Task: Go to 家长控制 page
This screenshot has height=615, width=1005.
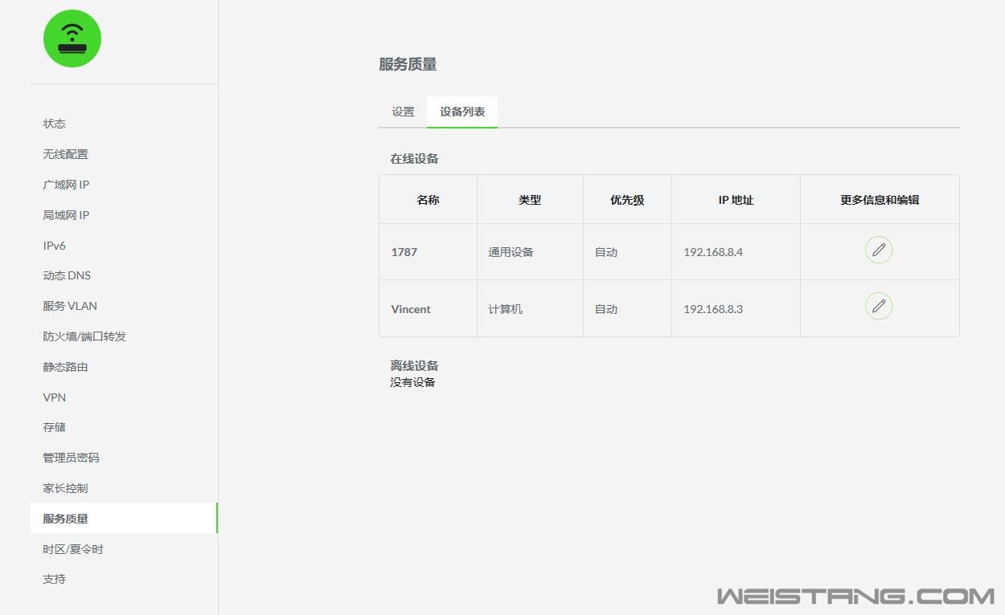Action: pos(66,488)
